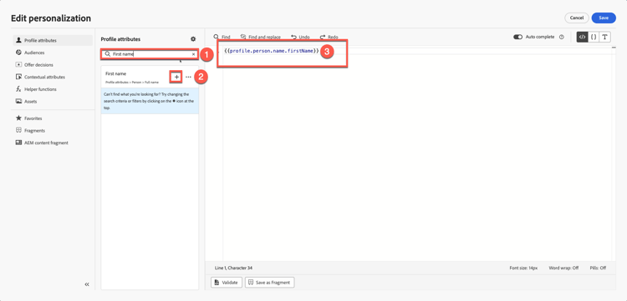
Task: Click the Audiences sidebar icon
Action: (18, 53)
